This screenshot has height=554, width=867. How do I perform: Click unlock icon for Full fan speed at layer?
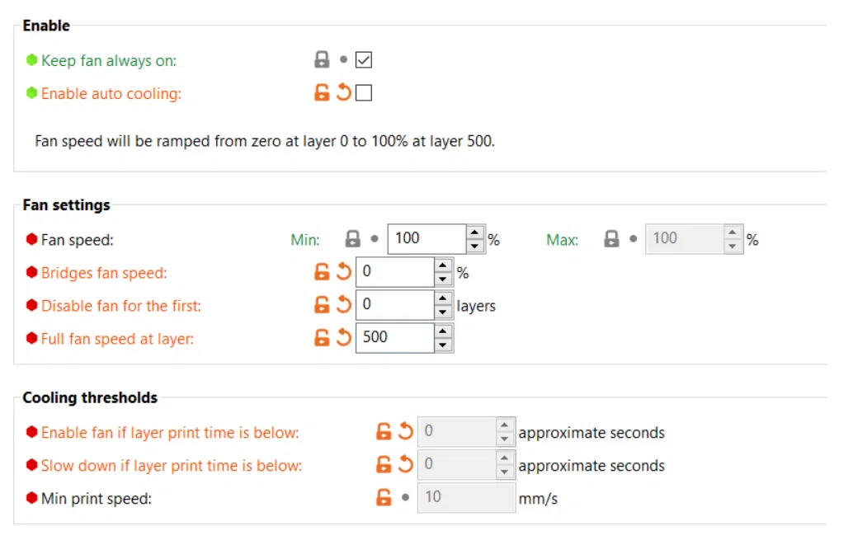coord(322,337)
